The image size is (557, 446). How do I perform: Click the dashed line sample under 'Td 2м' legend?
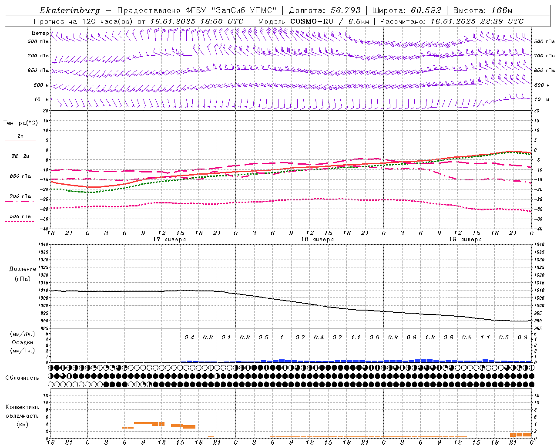click(20, 161)
